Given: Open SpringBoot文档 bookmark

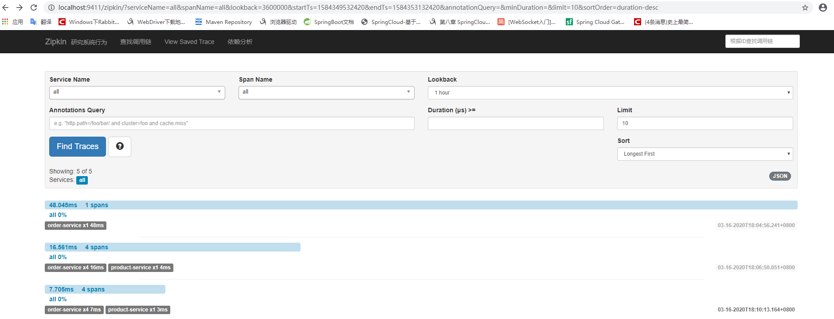Looking at the screenshot, I should tap(329, 22).
